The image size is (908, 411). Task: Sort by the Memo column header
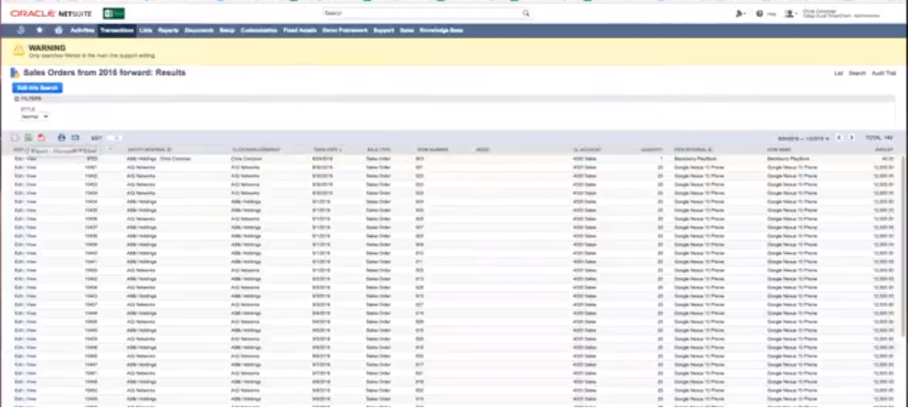483,150
